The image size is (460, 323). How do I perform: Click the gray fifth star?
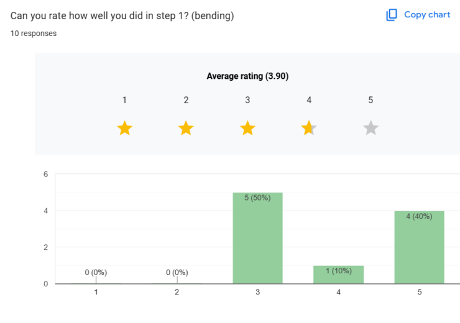(370, 129)
